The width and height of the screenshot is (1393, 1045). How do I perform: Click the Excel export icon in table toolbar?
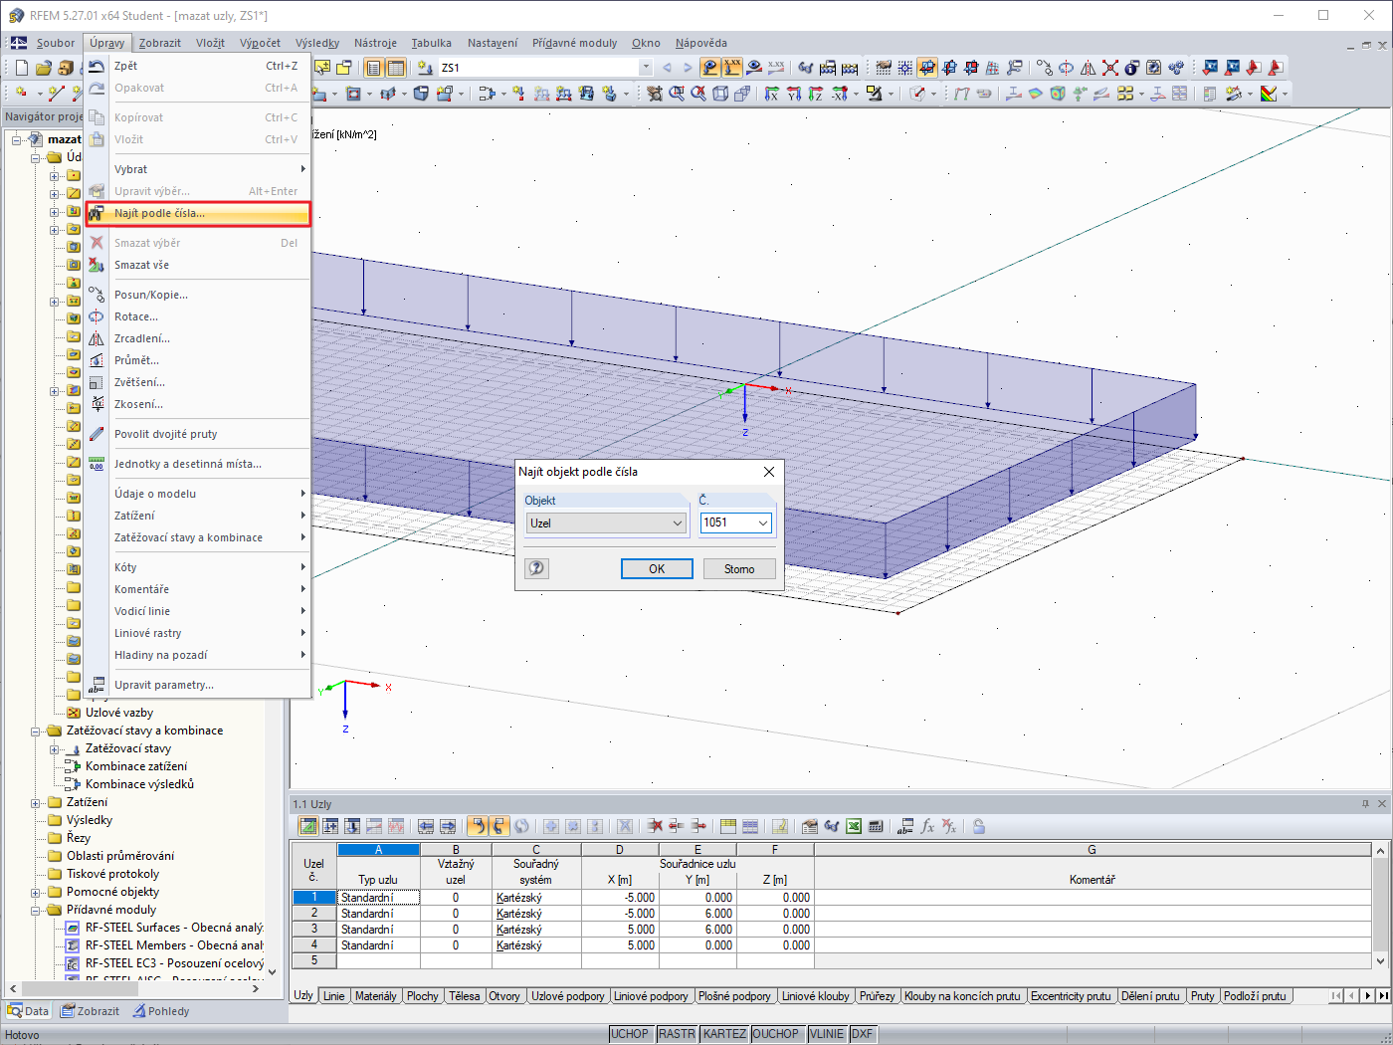[x=854, y=826]
